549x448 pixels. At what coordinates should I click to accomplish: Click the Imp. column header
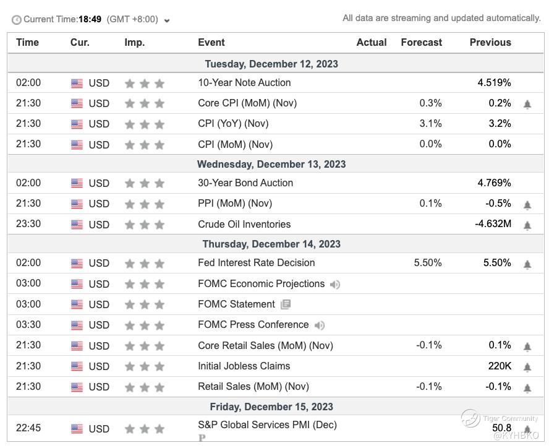[x=134, y=43]
